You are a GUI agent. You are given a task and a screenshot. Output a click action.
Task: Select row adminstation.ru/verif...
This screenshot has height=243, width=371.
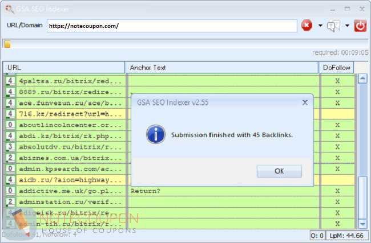[179, 201]
